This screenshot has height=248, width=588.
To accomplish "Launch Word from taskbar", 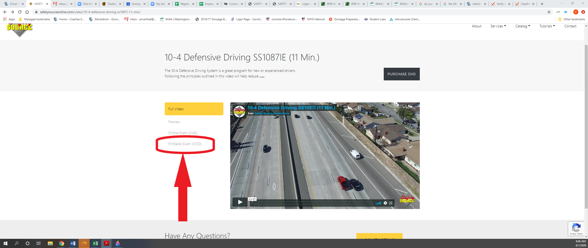I will coord(73,243).
